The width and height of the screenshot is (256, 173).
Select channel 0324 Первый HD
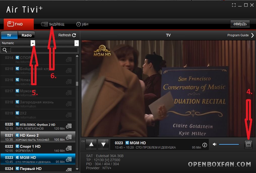[38, 169]
